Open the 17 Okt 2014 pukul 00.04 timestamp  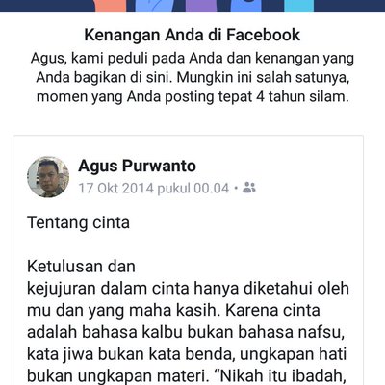154,188
